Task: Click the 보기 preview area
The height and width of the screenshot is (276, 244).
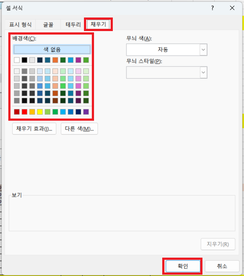Action: point(122,213)
